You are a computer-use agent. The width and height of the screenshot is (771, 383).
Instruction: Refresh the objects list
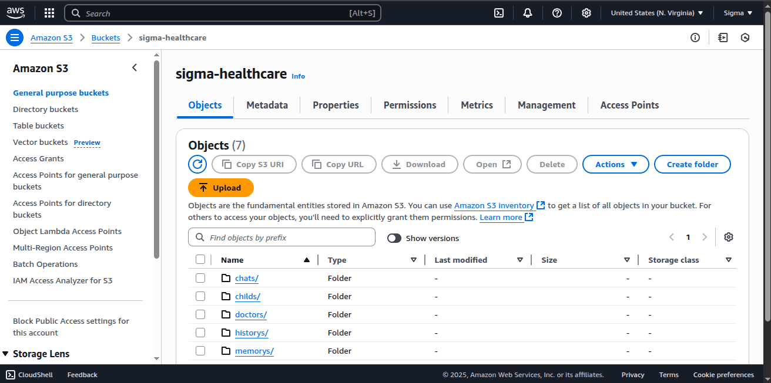[x=197, y=164]
